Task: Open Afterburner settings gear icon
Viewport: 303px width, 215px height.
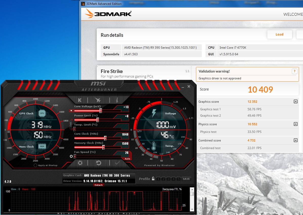Action: pos(80,163)
